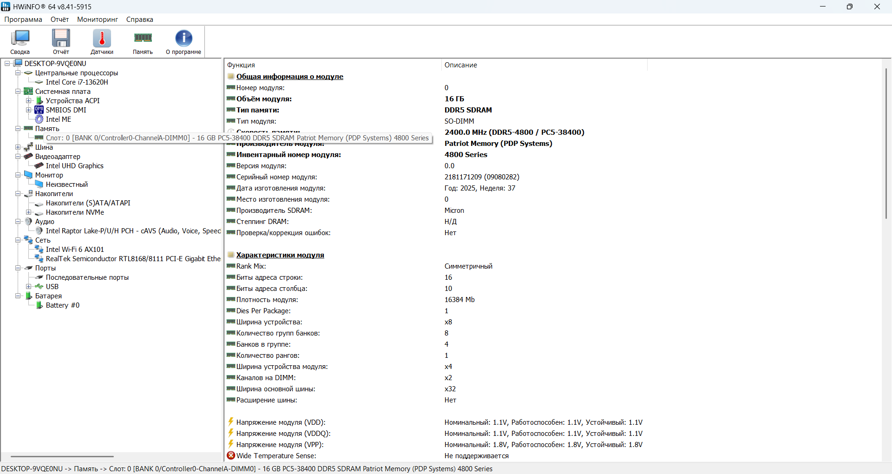Click the network icon beside RealTek Semiconductor adapter
This screenshot has width=892, height=474.
[39, 258]
